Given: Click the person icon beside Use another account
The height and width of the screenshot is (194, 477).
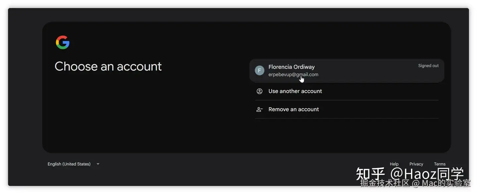Looking at the screenshot, I should click(259, 91).
